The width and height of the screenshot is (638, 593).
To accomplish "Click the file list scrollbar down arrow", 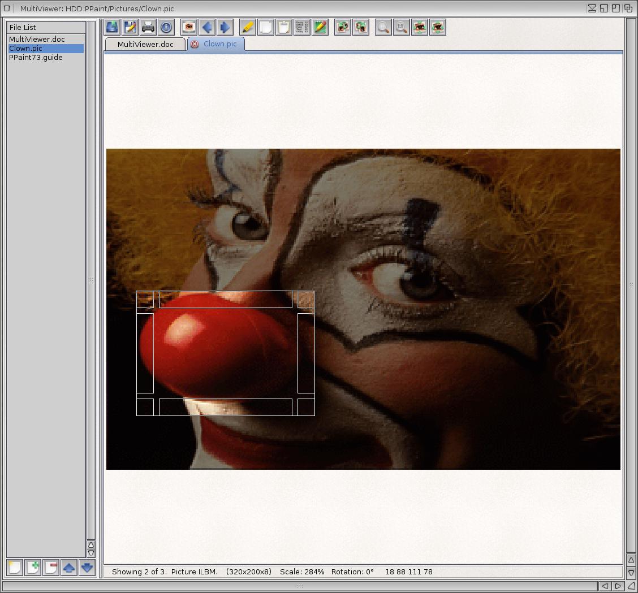I will [x=90, y=553].
